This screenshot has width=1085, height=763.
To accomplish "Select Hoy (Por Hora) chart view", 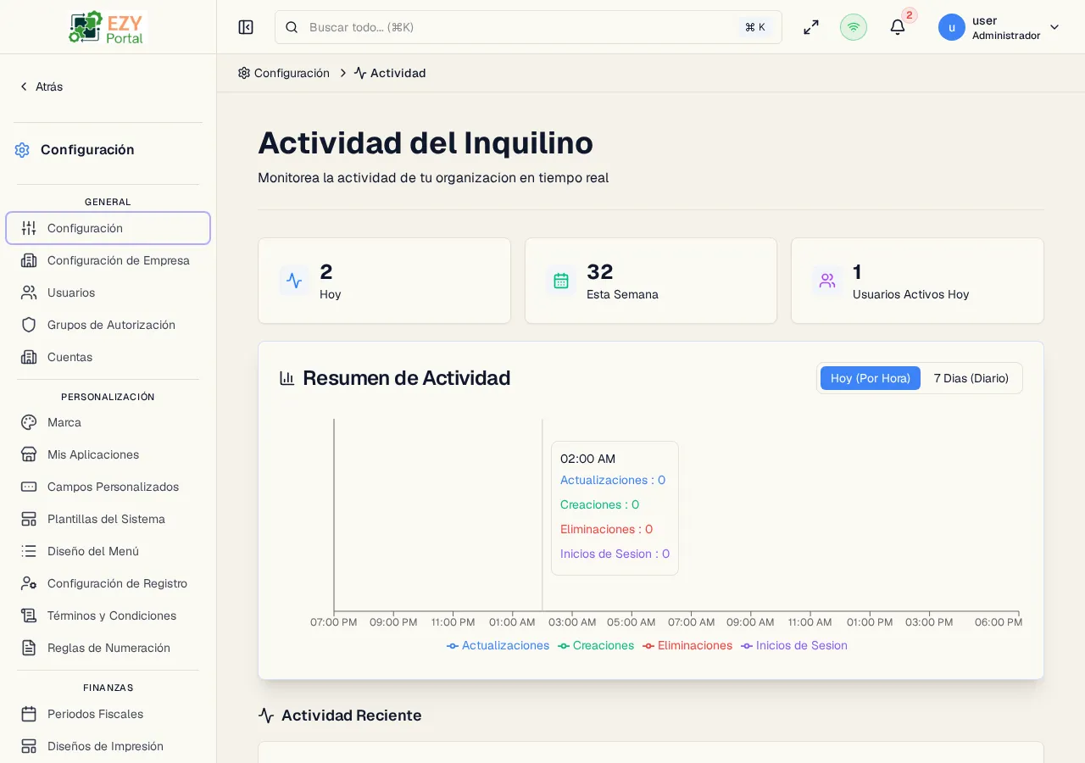I will [x=871, y=378].
